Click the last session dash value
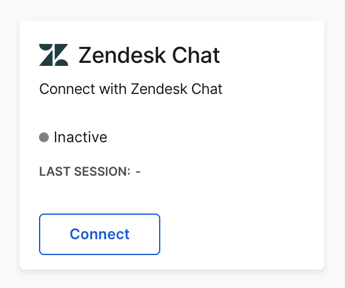The height and width of the screenshot is (288, 345). coord(138,171)
